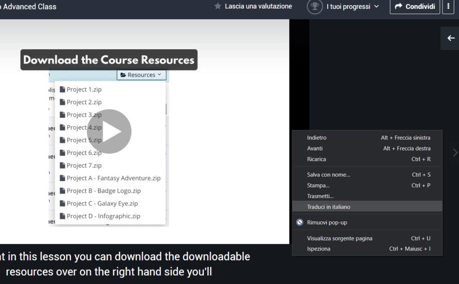Select Visualizza sorgente pagina
Image resolution: width=459 pixels, height=284 pixels.
tap(339, 238)
